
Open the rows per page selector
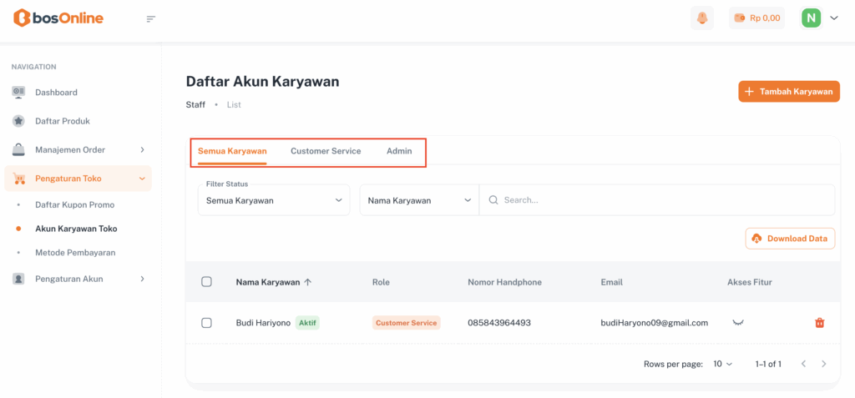pos(722,364)
